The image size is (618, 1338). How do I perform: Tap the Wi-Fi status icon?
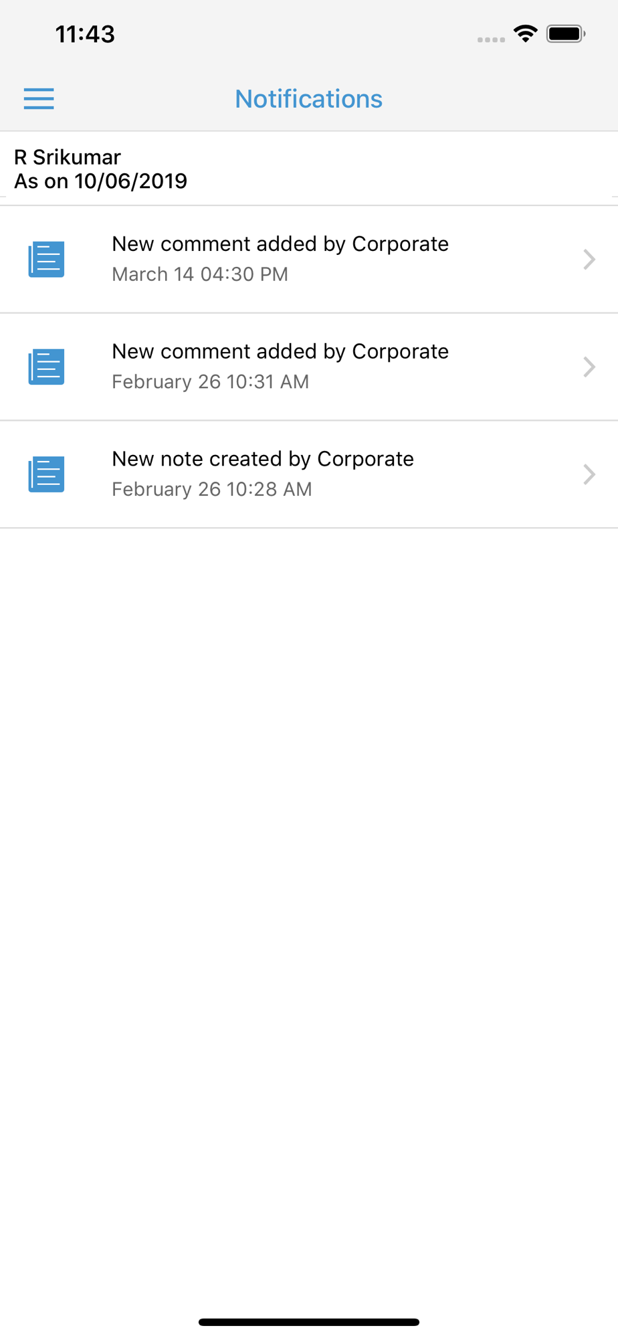click(526, 33)
